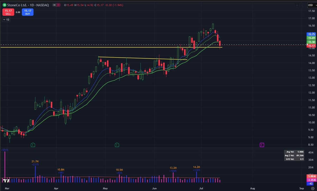317x191 pixels.
Task: Click the Aug label on time axis
Action: coord(252,189)
